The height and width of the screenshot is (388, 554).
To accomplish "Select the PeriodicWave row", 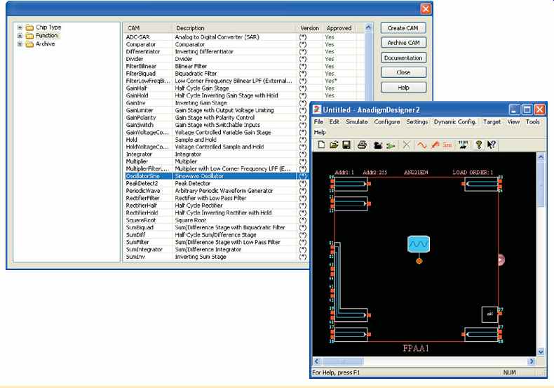I will (x=216, y=191).
